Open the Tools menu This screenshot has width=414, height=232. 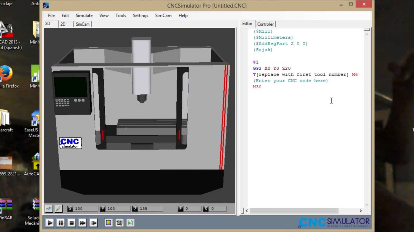point(121,15)
